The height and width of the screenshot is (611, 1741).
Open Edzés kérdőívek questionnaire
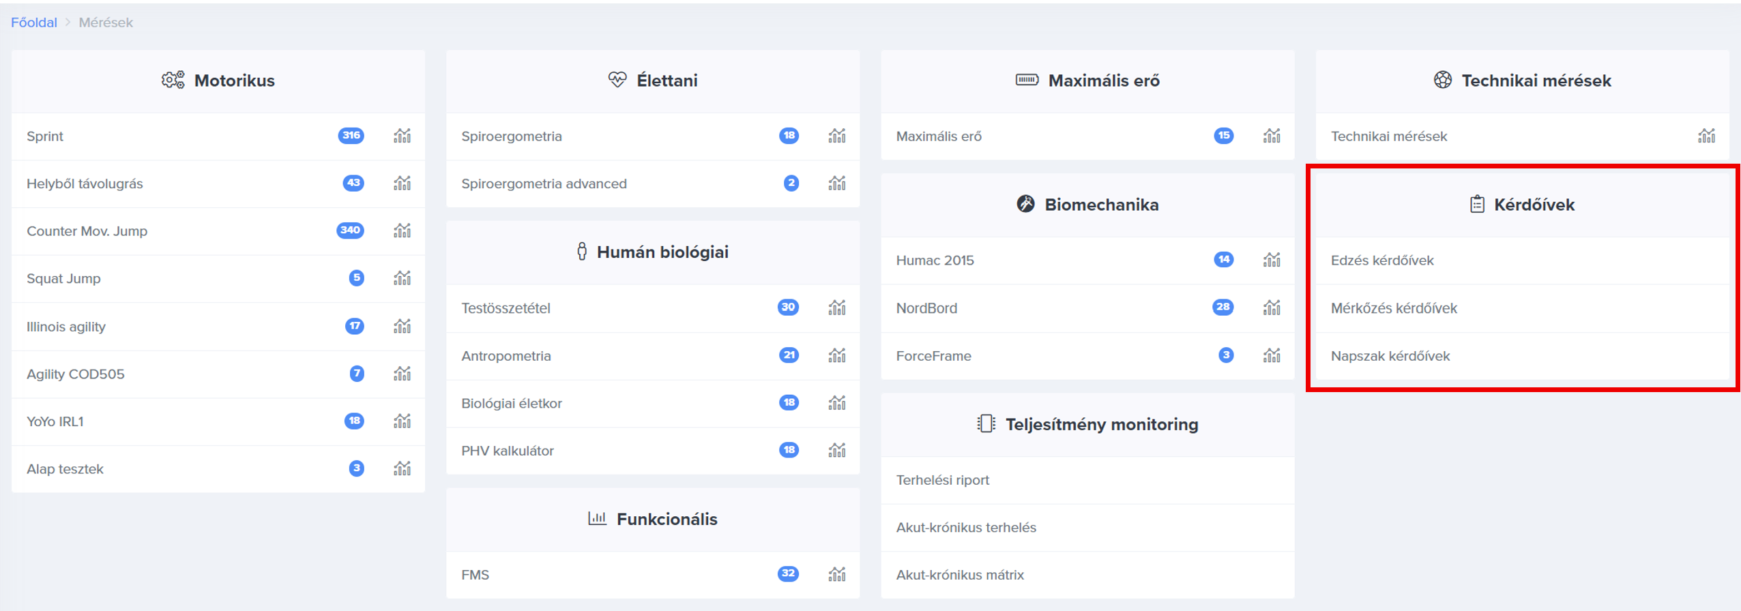(1382, 260)
